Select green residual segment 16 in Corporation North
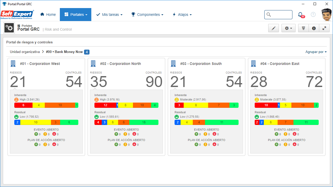333x187 pixels. click(144, 122)
